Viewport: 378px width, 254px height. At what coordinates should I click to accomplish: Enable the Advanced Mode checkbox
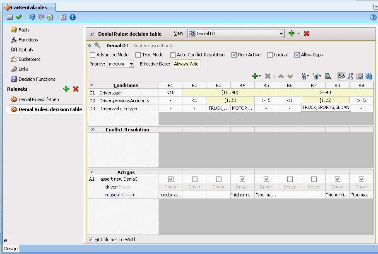point(92,55)
